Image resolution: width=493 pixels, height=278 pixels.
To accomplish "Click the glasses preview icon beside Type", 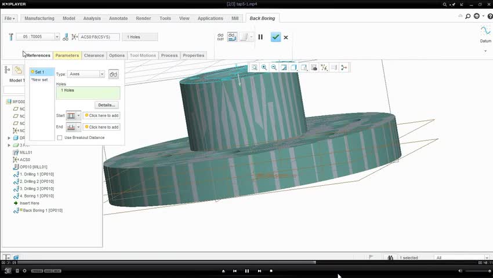I will (x=114, y=74).
